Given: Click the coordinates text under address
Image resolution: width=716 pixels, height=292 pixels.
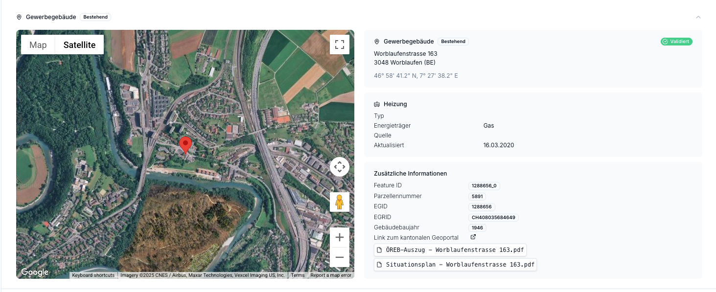Looking at the screenshot, I should 416,76.
